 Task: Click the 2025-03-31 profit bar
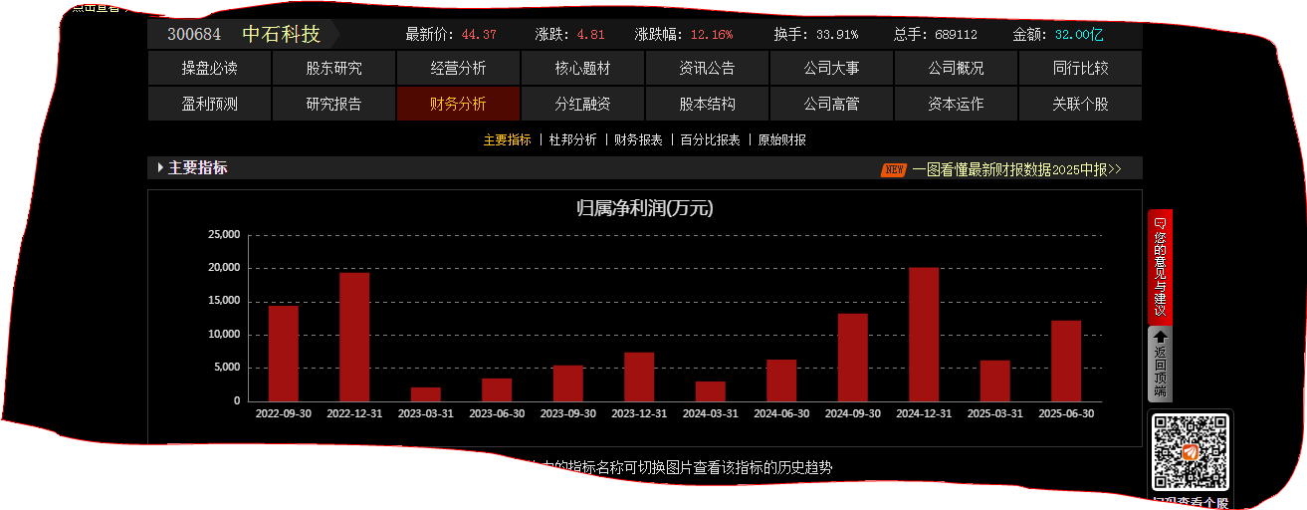995,381
